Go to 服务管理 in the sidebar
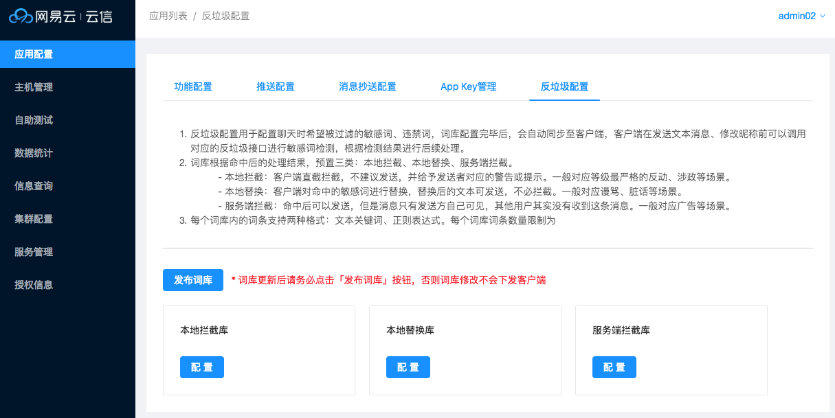 coord(38,251)
